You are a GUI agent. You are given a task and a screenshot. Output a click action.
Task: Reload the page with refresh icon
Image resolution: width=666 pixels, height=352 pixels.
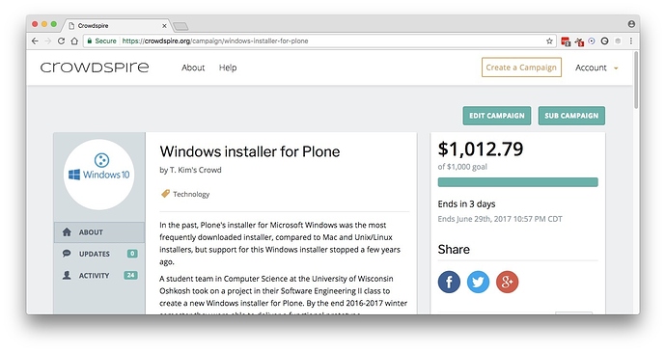click(61, 41)
